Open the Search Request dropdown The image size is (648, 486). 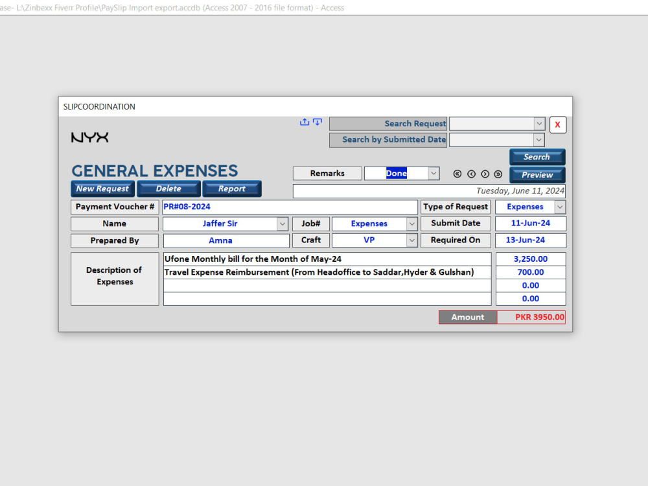(x=539, y=124)
